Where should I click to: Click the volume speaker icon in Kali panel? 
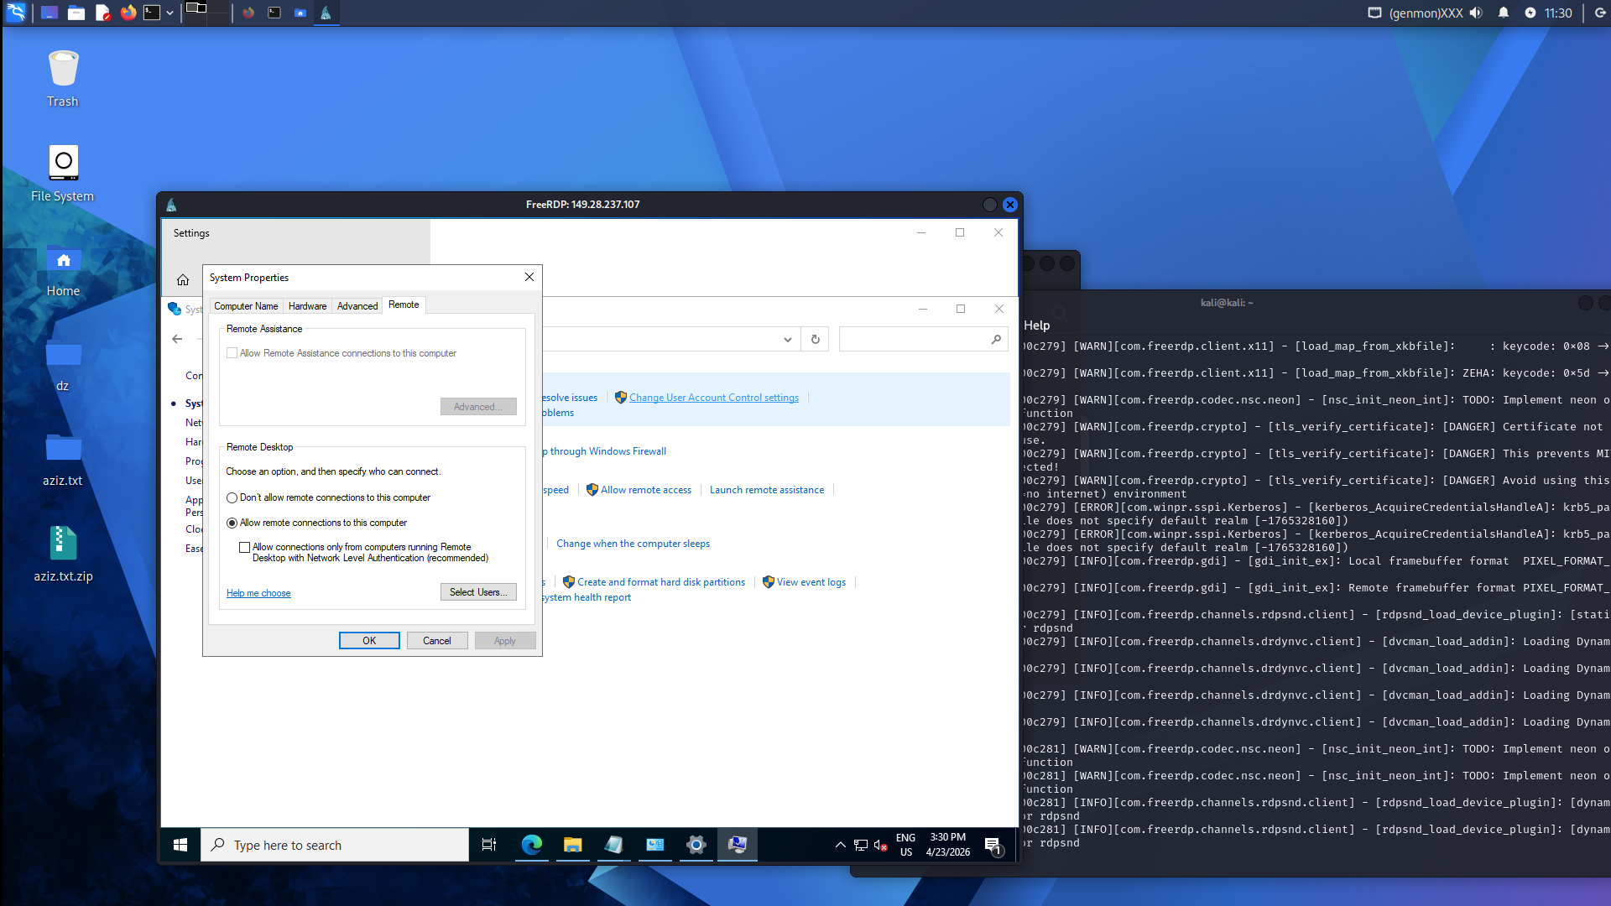point(1476,13)
